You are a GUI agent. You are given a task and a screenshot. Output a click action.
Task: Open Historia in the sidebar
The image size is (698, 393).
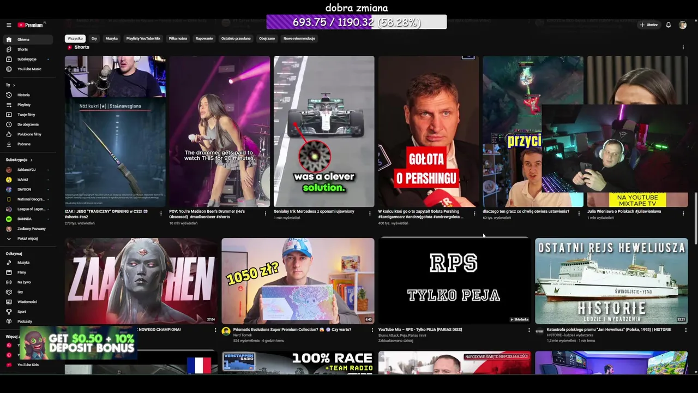28,95
